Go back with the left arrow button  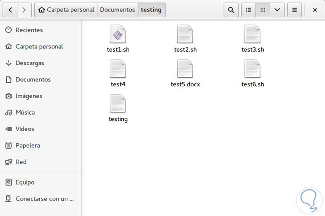[x=10, y=10]
